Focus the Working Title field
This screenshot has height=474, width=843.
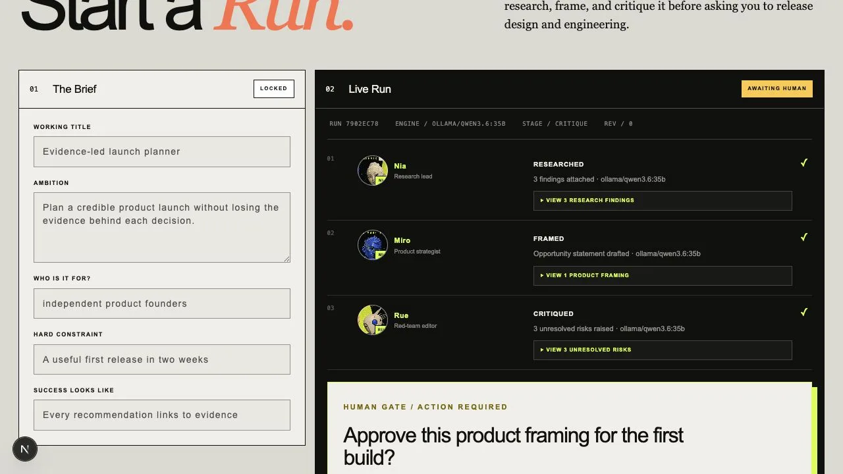point(162,151)
